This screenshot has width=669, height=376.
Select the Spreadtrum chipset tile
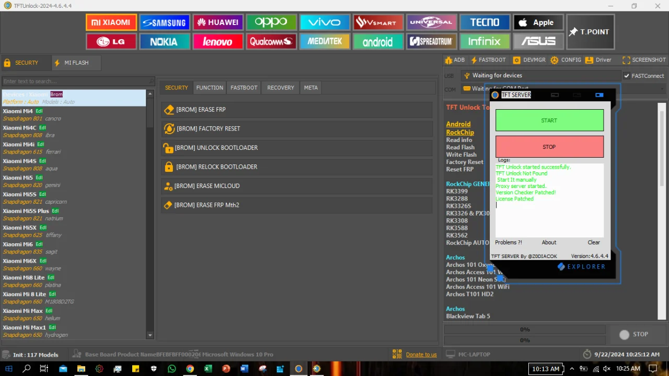click(x=431, y=41)
